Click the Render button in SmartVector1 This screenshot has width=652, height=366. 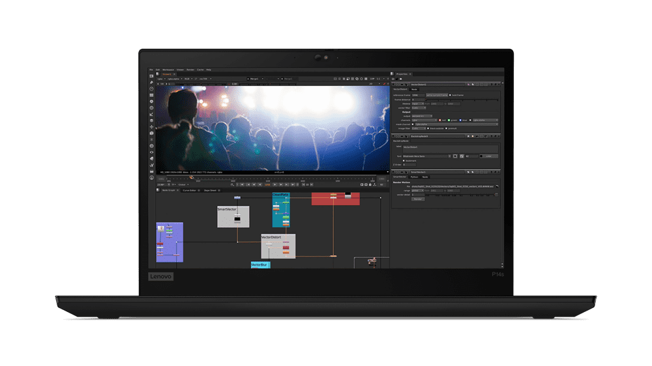(x=418, y=199)
